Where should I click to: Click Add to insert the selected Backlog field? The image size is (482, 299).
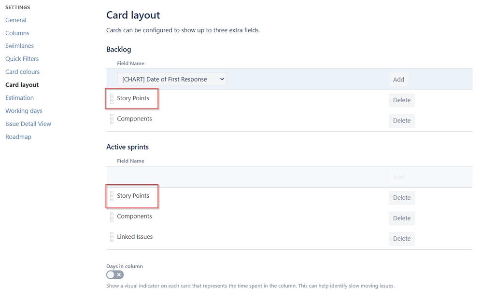click(398, 79)
